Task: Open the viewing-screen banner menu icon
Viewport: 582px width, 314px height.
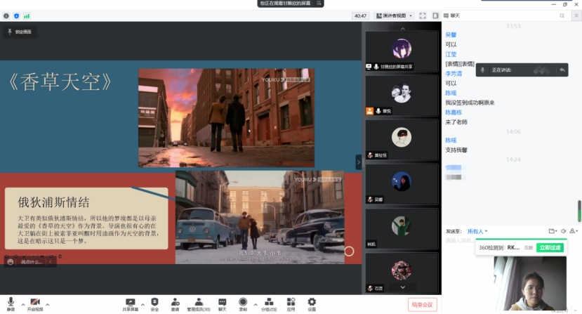Action: tap(319, 3)
